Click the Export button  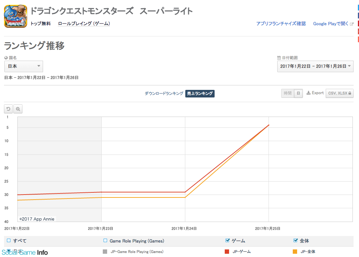pos(315,93)
